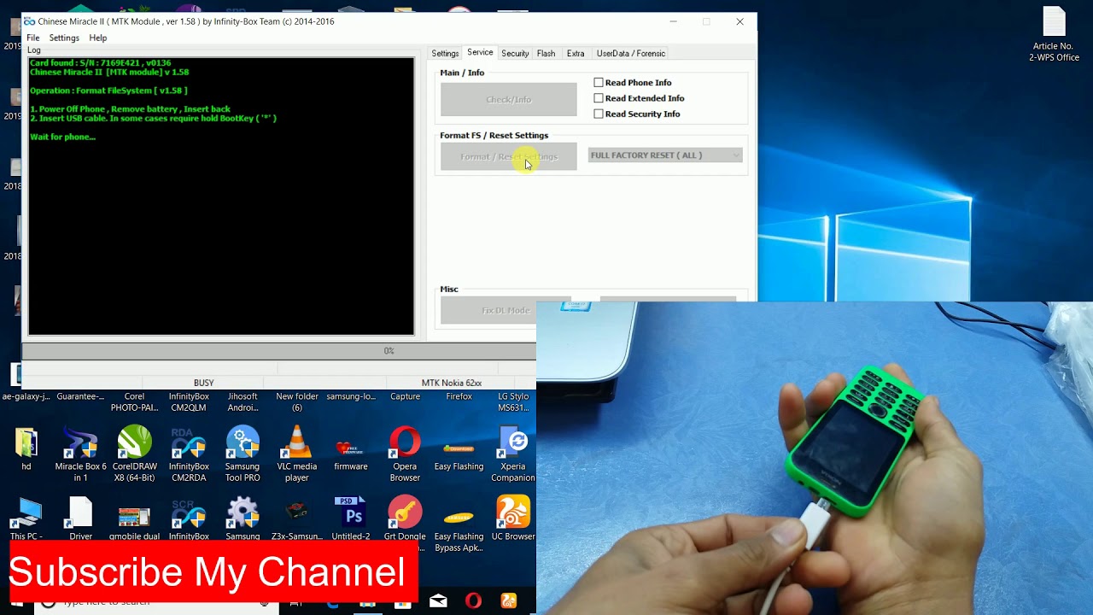Click Opera icon in the taskbar
Screen dimensions: 1093x615
(473, 601)
